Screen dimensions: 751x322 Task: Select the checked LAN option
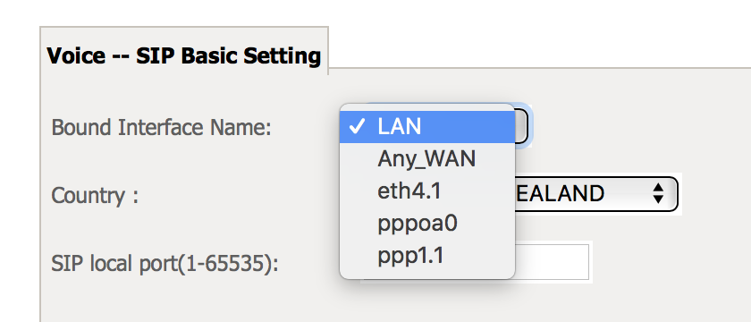click(427, 127)
